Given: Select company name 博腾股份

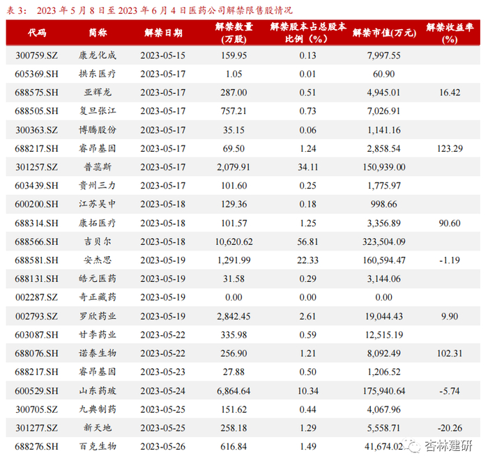Looking at the screenshot, I should 98,130.
